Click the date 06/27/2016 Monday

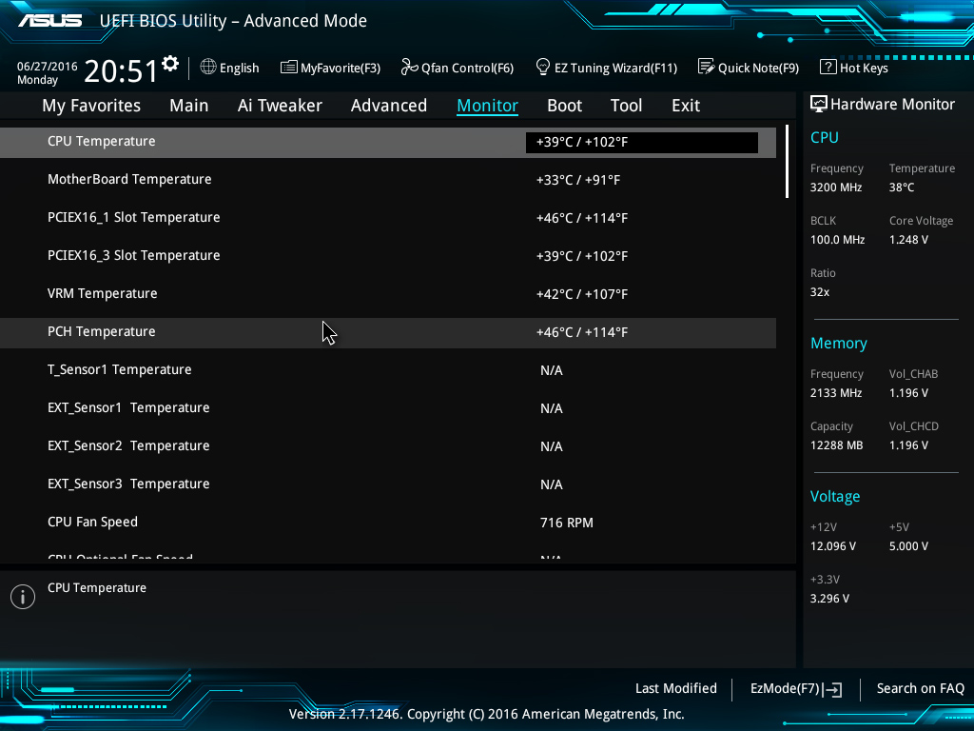(48, 72)
